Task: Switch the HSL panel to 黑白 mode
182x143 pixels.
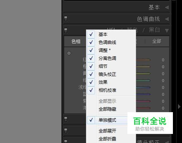Action: 154,30
